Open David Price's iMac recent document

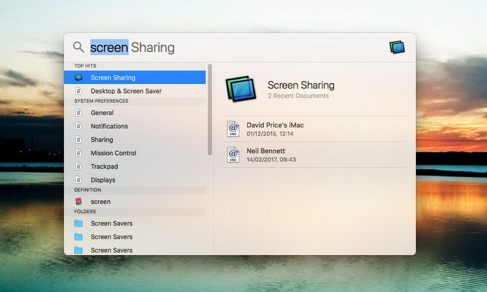[315, 129]
